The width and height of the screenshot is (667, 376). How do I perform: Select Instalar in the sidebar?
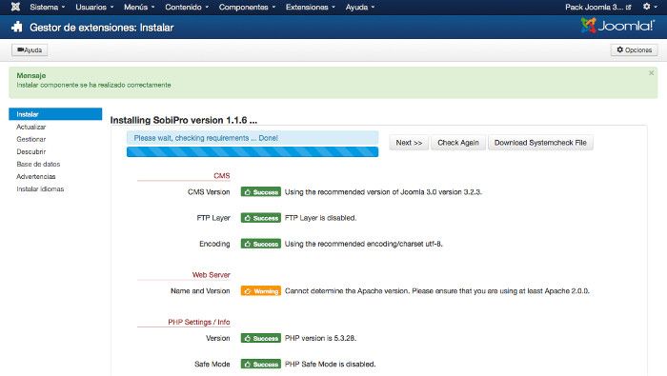(x=55, y=114)
